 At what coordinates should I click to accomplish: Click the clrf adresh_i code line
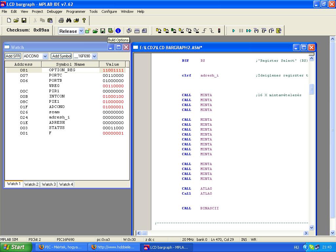(200, 75)
